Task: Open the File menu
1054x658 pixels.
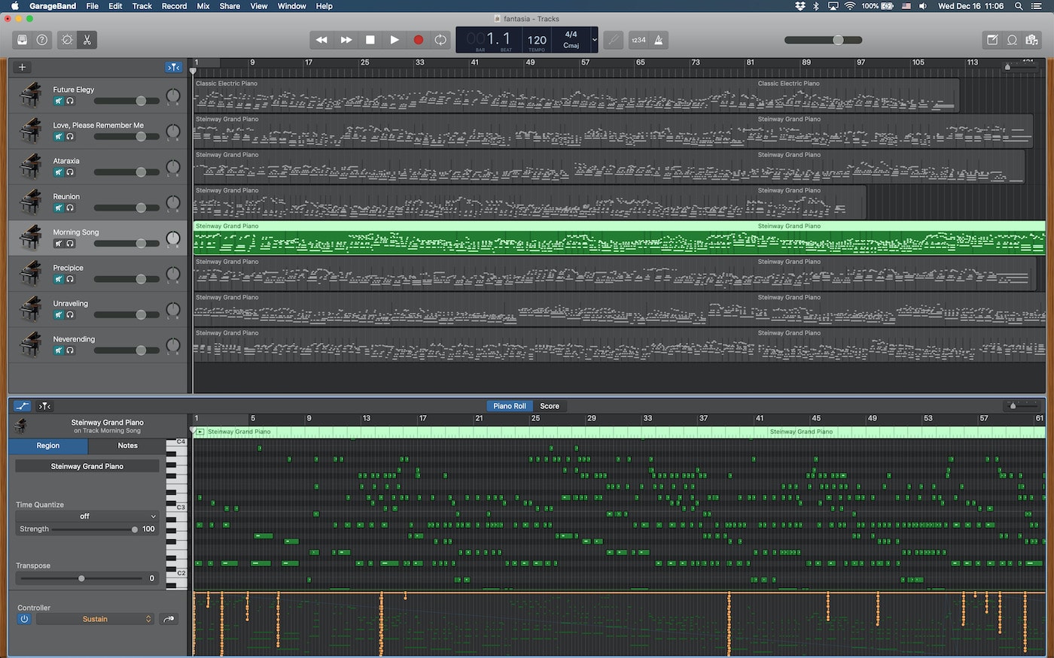Action: click(x=92, y=6)
